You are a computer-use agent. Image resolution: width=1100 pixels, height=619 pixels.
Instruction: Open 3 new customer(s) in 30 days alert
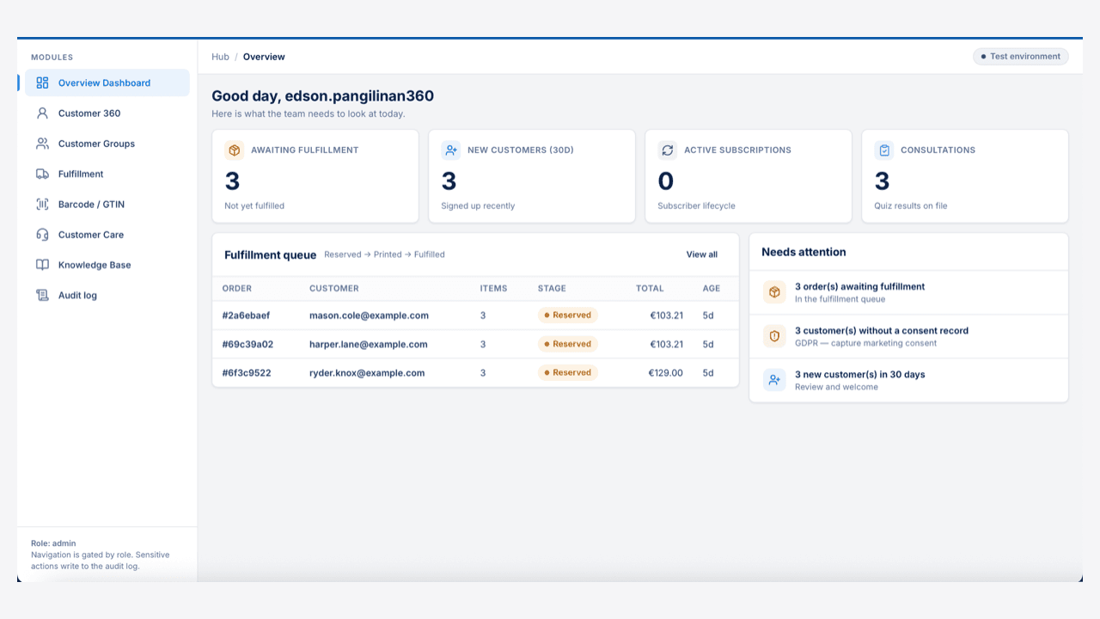pyautogui.click(x=908, y=381)
